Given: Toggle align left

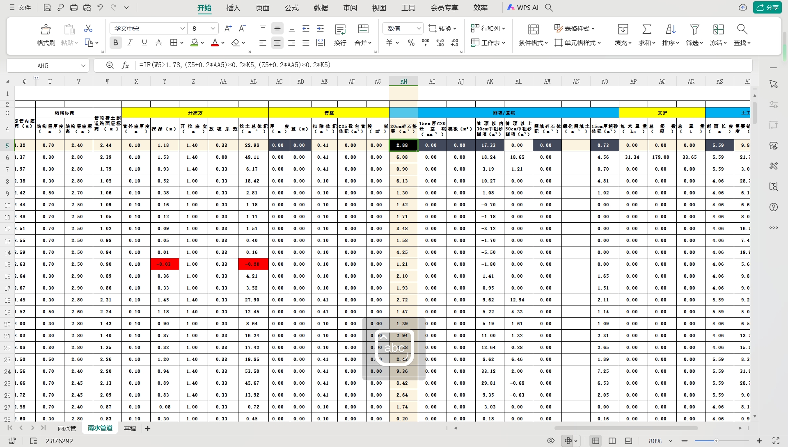Looking at the screenshot, I should click(263, 43).
